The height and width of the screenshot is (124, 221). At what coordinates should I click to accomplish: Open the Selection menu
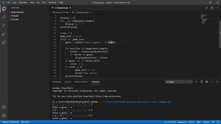click(x=23, y=2)
